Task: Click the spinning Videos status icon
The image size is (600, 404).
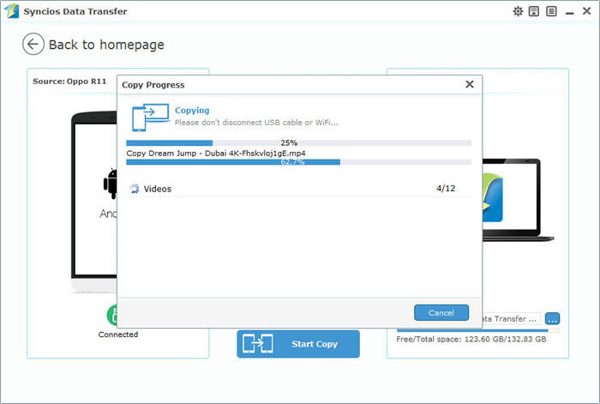Action: pos(134,189)
